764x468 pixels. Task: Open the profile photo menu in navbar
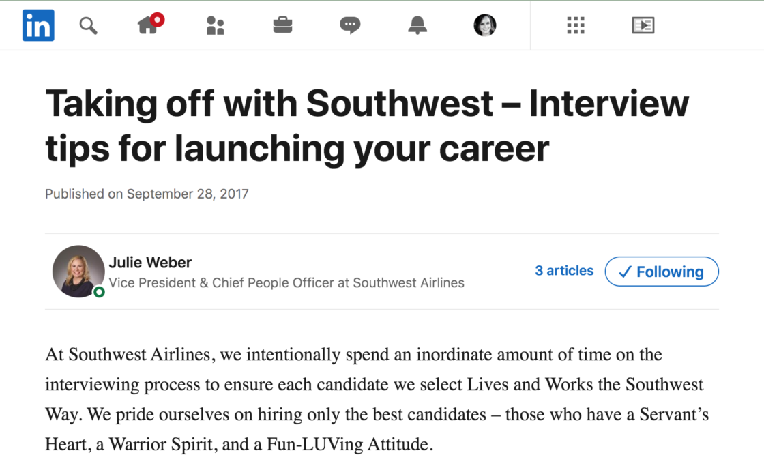[x=485, y=25]
